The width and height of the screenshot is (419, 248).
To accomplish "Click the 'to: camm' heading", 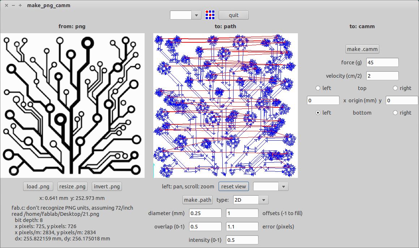I will pos(362,26).
